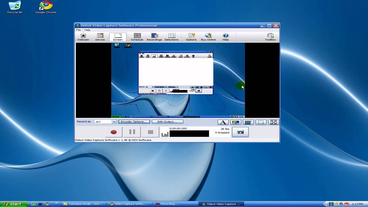Expand hidden system tray icons arrow
Viewport: 368px width, 207px height.
click(325, 204)
